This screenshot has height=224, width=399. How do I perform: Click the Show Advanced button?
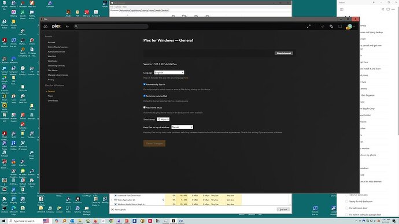click(x=284, y=53)
